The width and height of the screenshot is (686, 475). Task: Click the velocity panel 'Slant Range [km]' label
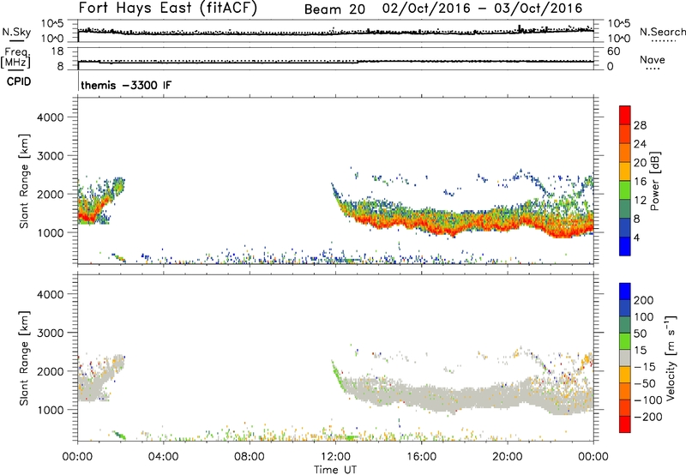point(24,358)
